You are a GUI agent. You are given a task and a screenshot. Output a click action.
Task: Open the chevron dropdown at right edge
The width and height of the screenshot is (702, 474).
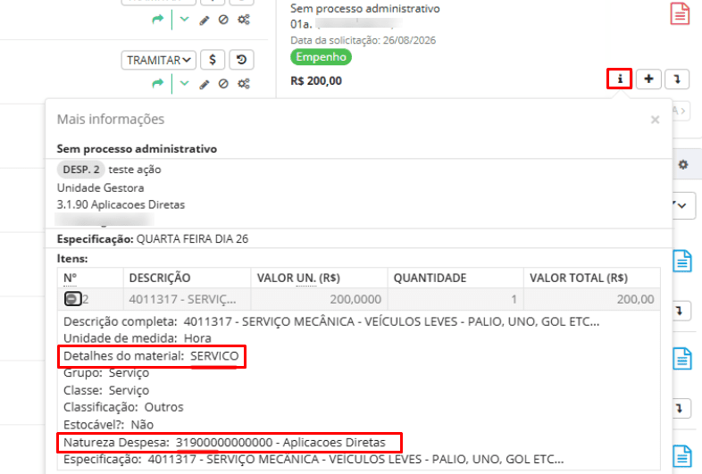point(683,205)
